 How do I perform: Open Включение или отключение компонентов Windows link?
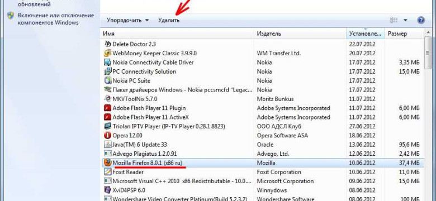[56, 19]
